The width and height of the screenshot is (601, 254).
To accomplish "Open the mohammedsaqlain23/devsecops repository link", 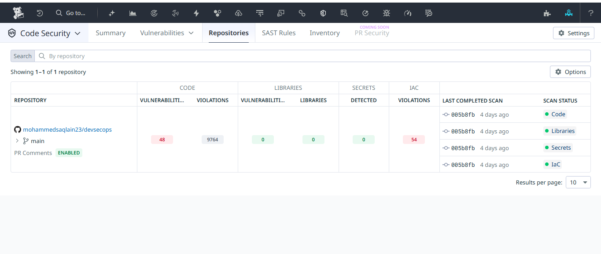I will tap(67, 129).
